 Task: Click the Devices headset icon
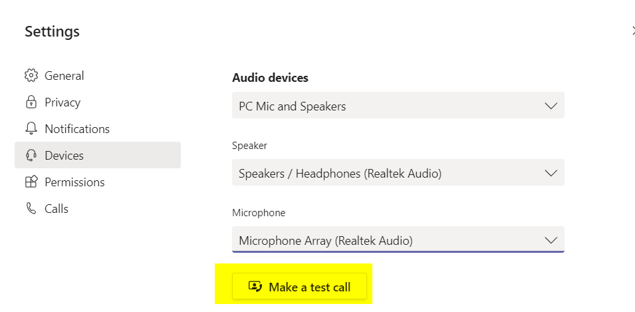(31, 156)
